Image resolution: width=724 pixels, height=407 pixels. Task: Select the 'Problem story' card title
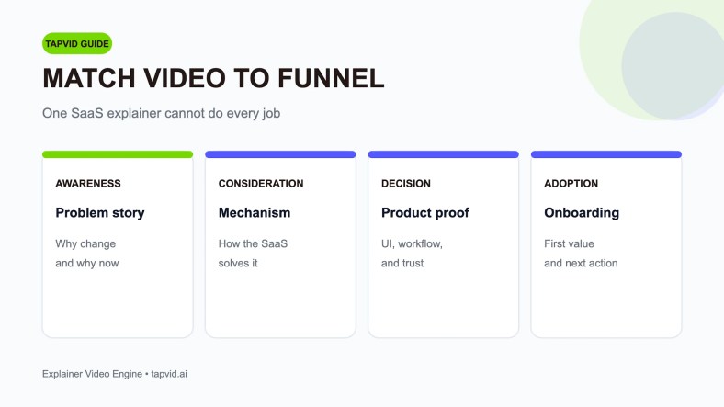[x=100, y=213]
